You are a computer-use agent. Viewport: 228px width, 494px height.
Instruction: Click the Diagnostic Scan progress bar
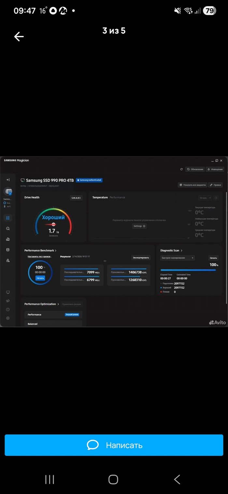pos(188,270)
